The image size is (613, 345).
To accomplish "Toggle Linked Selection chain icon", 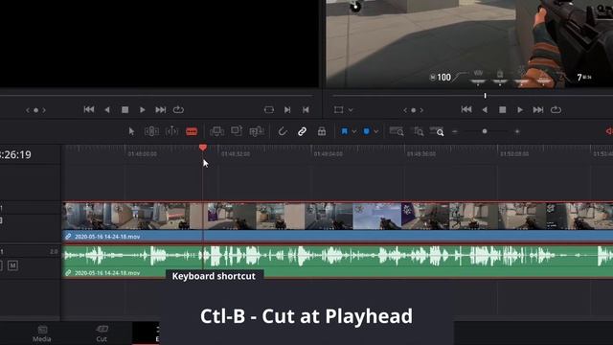I will coord(302,131).
